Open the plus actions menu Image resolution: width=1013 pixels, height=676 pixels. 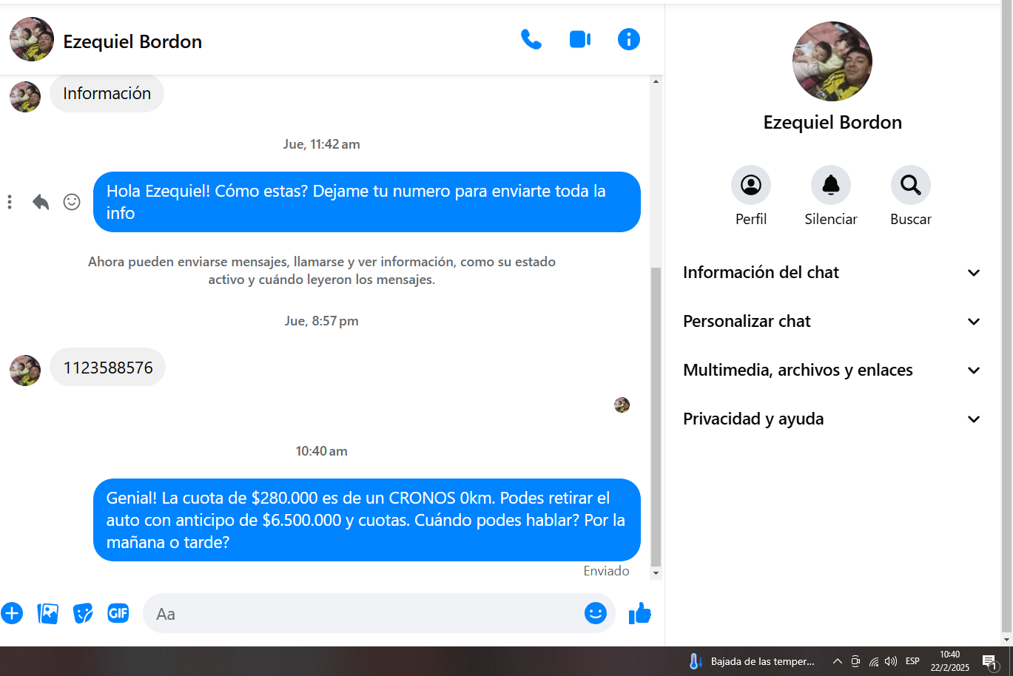12,613
